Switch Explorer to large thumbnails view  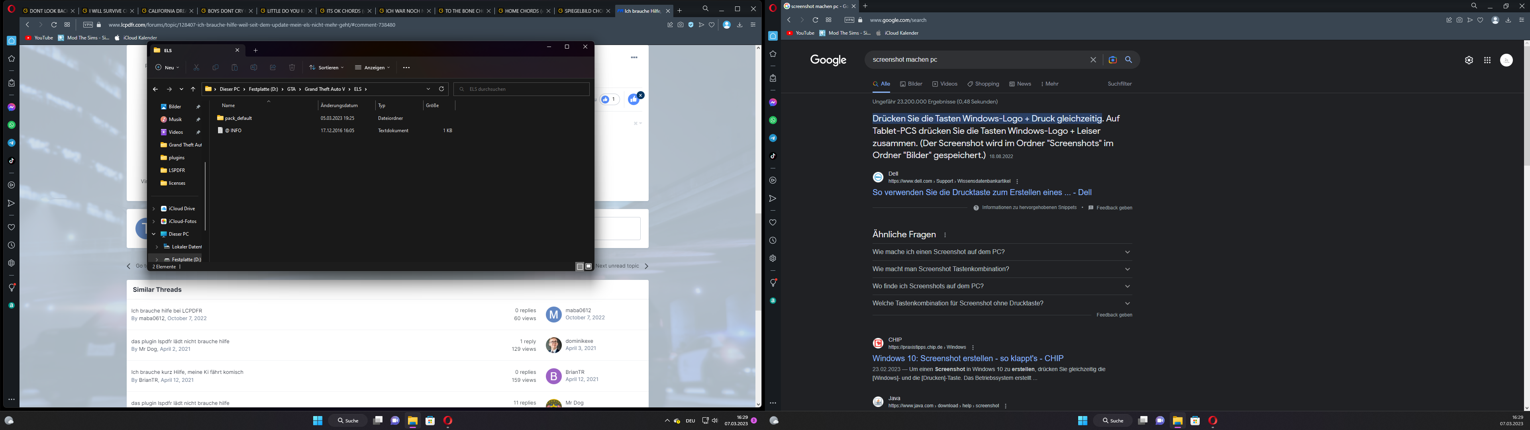(x=588, y=267)
